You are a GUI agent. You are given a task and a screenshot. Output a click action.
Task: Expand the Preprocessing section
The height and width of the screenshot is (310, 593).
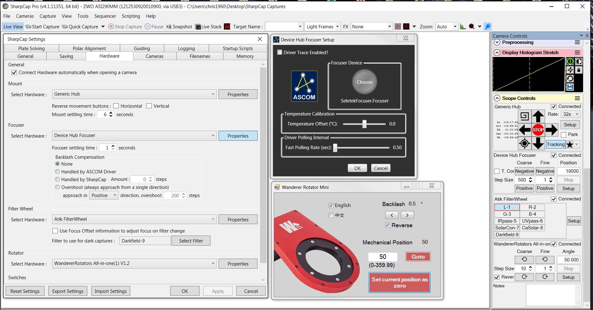[497, 42]
